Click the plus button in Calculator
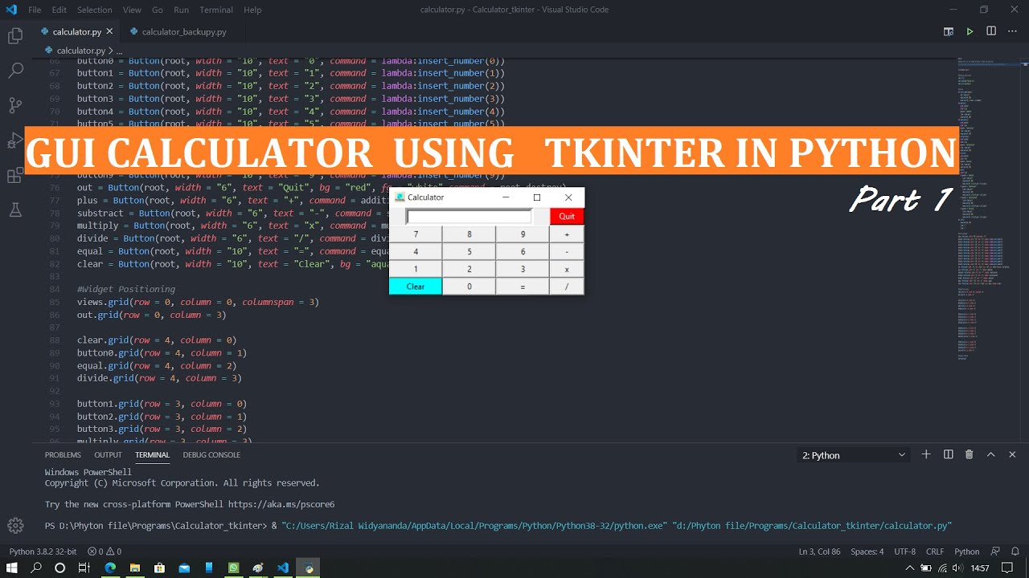The height and width of the screenshot is (578, 1029). coord(567,234)
